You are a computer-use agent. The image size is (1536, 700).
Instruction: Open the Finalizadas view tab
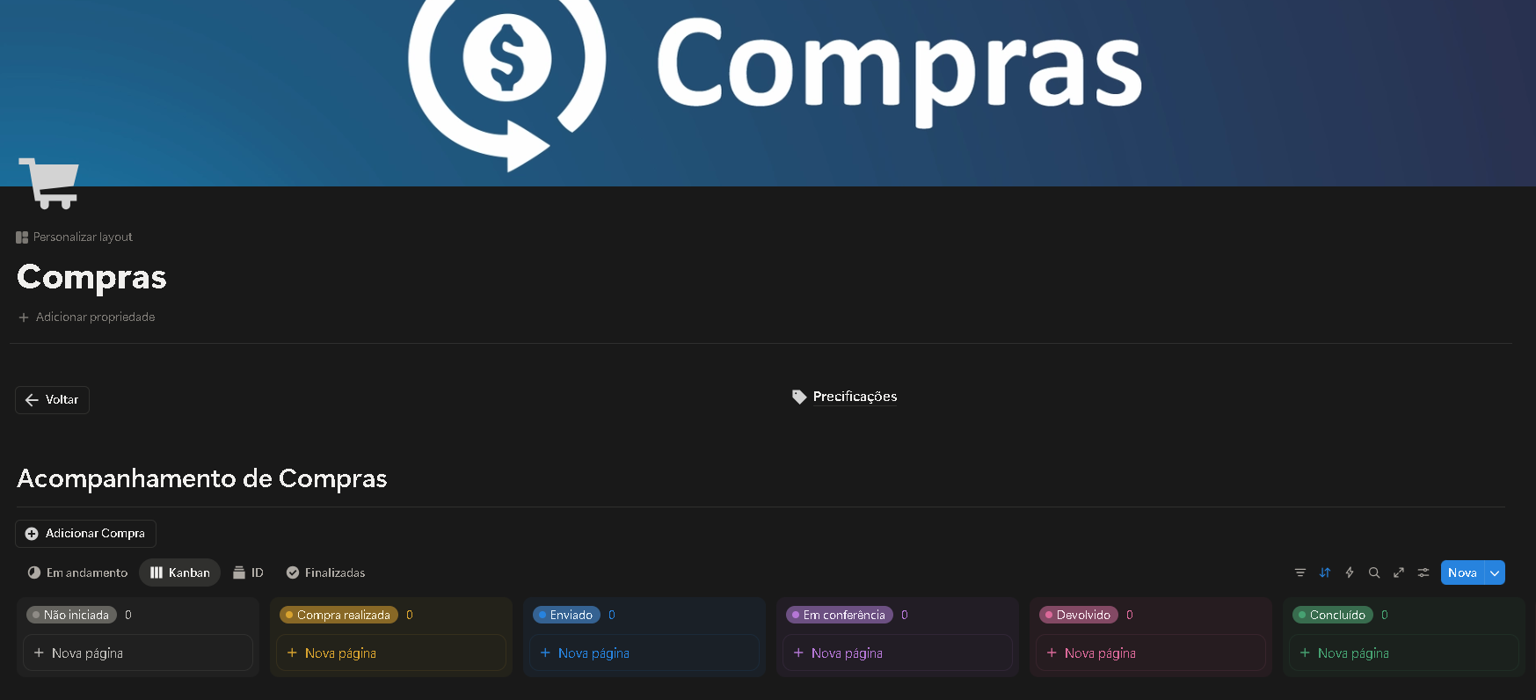pyautogui.click(x=325, y=572)
